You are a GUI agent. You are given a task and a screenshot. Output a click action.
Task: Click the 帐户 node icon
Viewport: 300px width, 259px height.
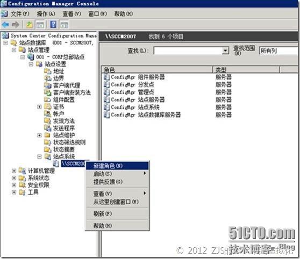[48, 114]
